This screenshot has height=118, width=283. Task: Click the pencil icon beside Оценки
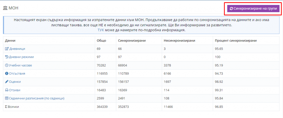click(7, 82)
